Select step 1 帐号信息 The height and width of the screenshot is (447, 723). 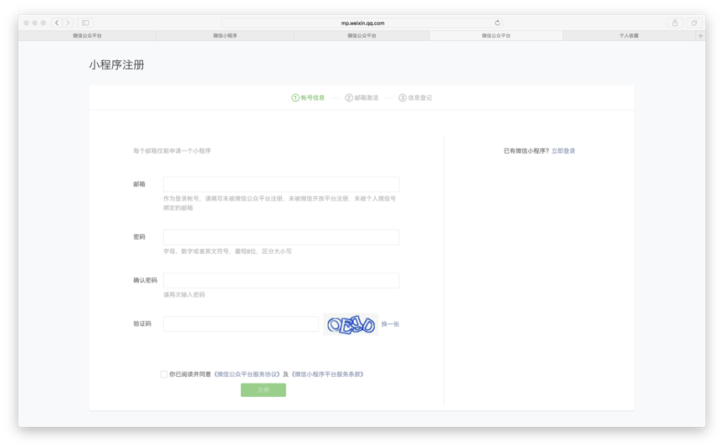click(308, 98)
